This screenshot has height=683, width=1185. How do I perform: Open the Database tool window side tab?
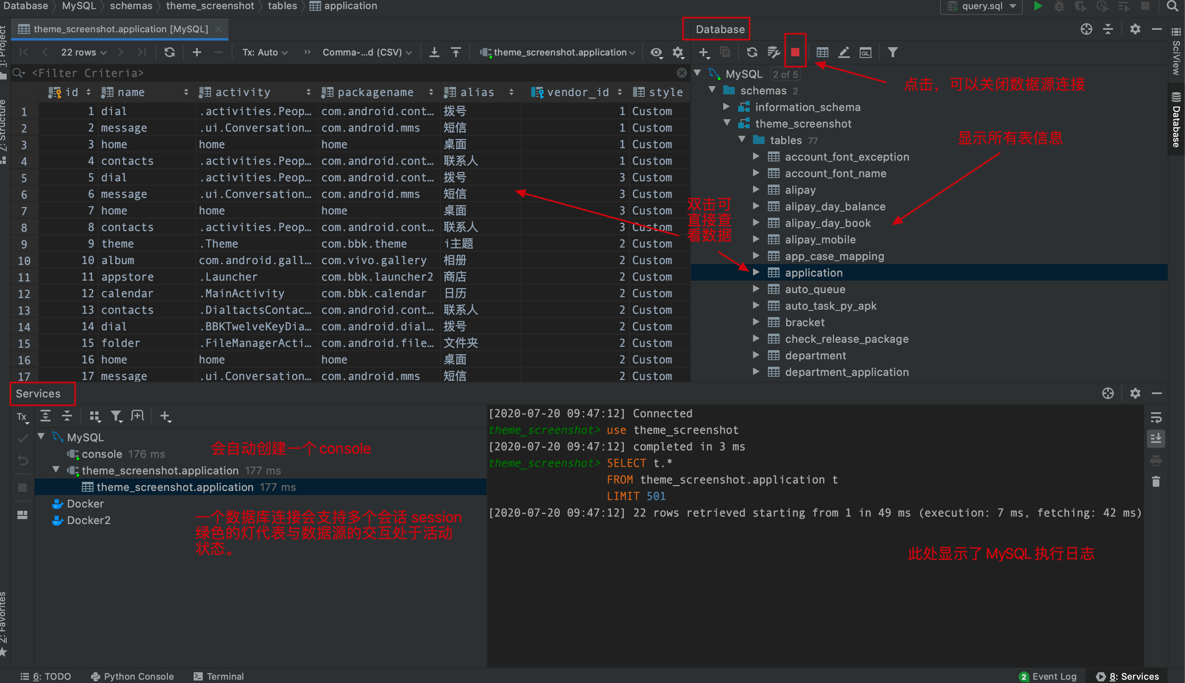point(1176,120)
